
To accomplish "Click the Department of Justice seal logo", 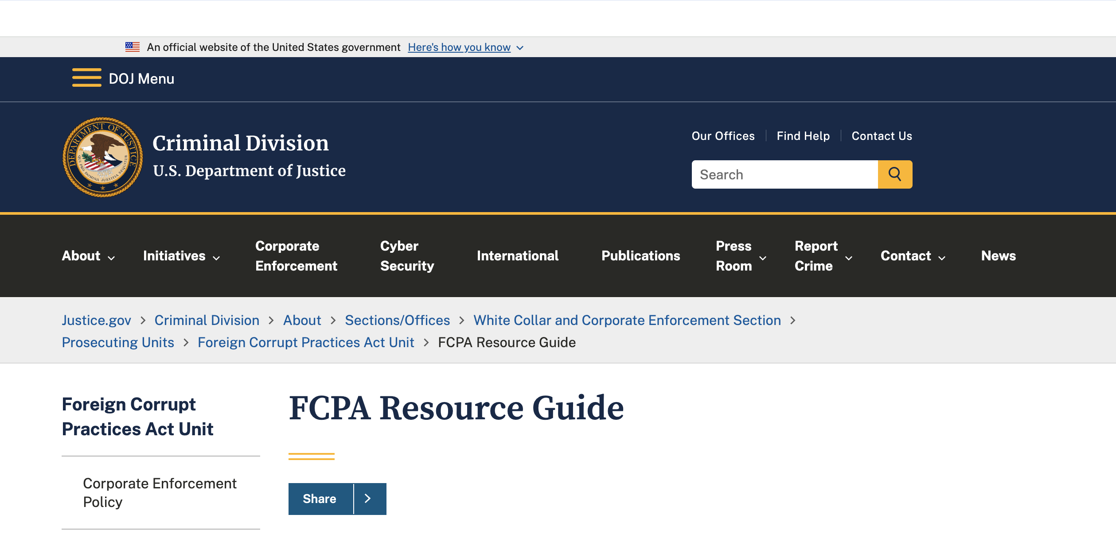I will (x=103, y=157).
